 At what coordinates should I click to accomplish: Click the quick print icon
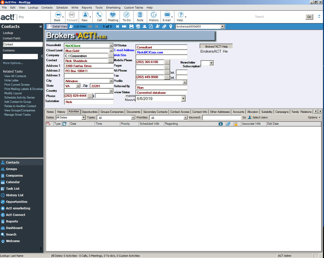point(138,26)
